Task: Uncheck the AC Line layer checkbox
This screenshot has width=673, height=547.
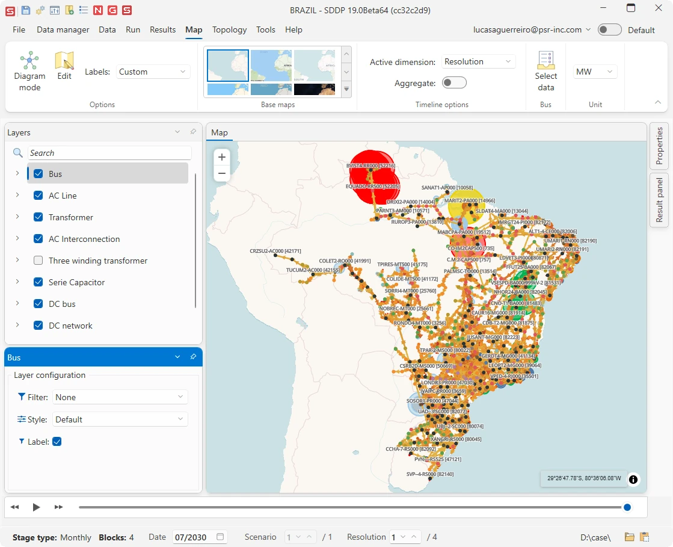Action: pyautogui.click(x=38, y=196)
